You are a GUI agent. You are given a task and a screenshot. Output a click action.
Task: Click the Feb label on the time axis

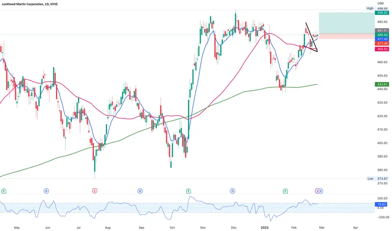pyautogui.click(x=294, y=228)
